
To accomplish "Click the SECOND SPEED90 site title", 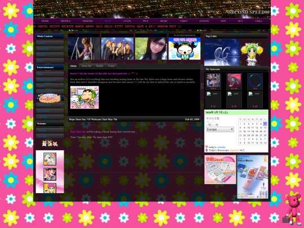I will (249, 12).
